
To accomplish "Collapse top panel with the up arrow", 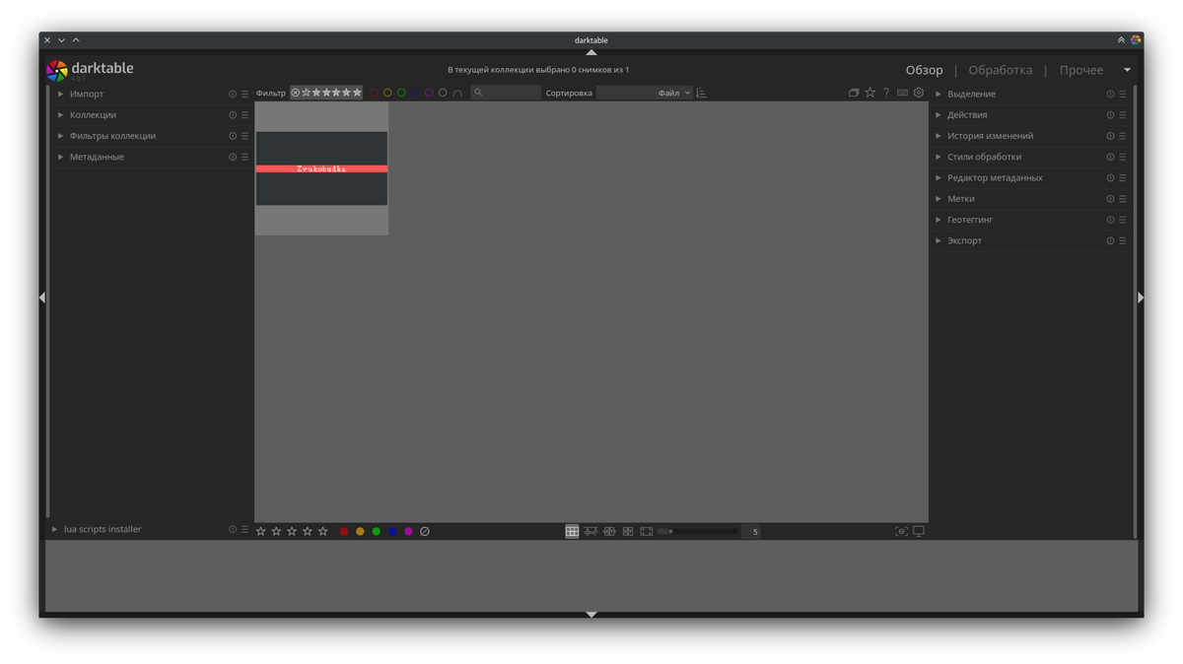I will (x=591, y=52).
